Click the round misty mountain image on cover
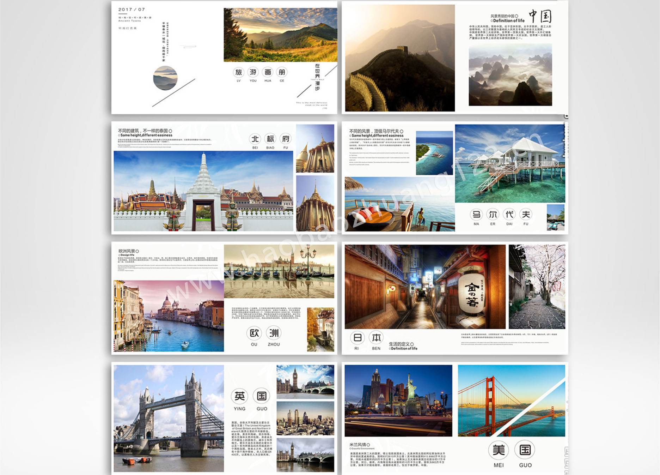660x475 pixels. 165,78
